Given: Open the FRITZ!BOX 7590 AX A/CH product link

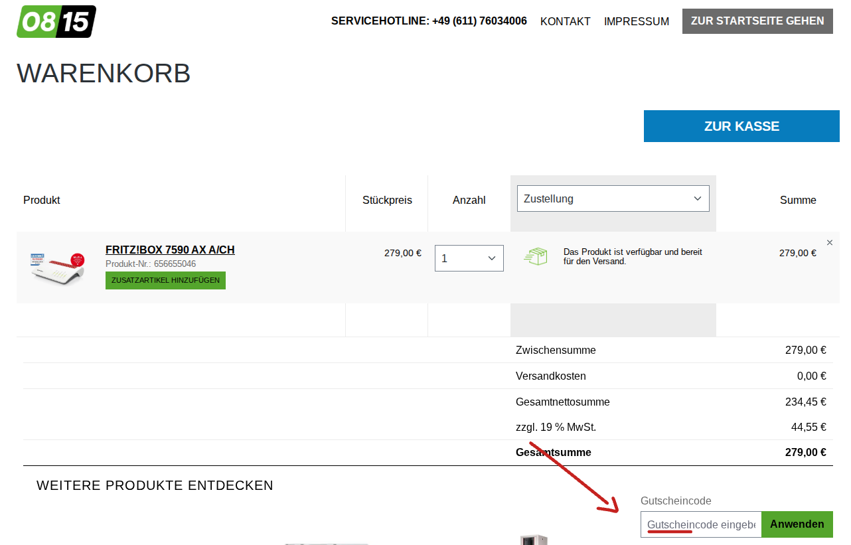Looking at the screenshot, I should click(170, 250).
